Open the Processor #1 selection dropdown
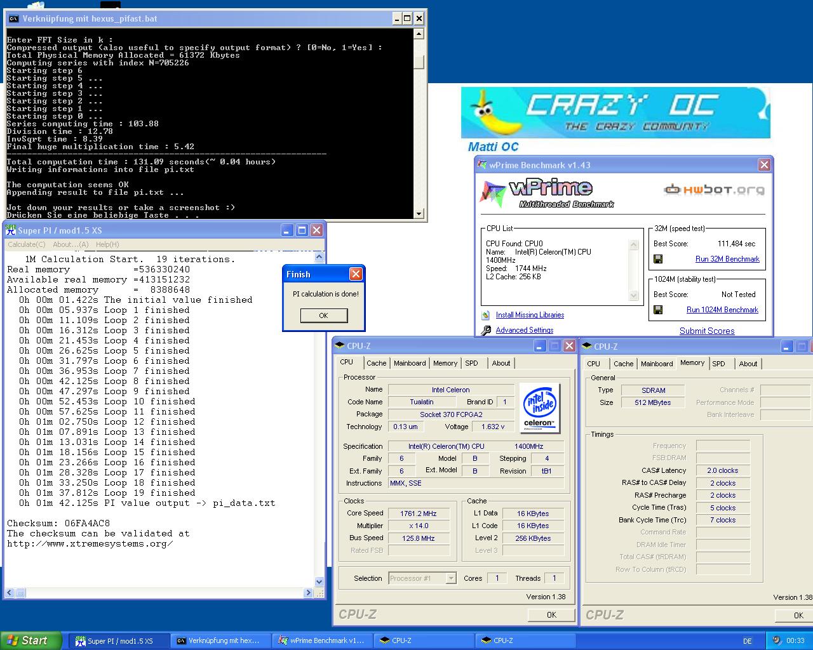The image size is (813, 650). tap(451, 578)
